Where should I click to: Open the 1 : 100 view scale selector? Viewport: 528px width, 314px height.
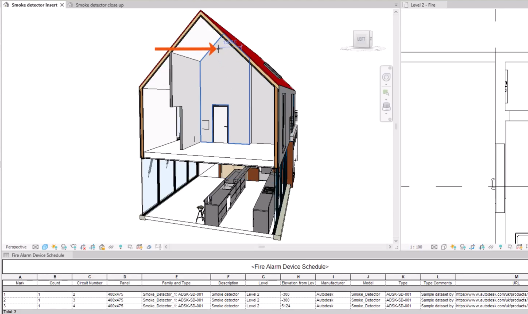(x=416, y=247)
